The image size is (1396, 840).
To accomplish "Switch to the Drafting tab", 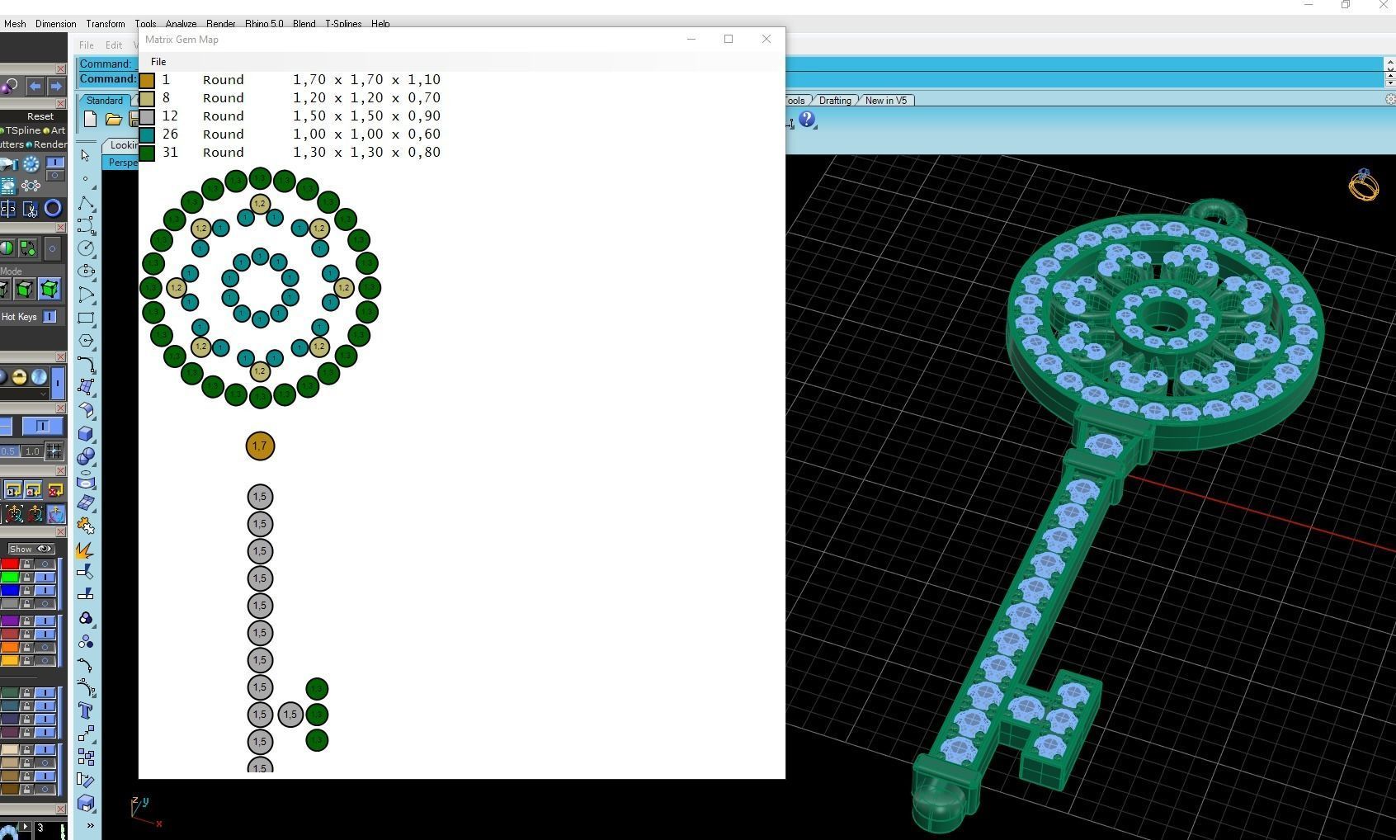I will click(835, 101).
